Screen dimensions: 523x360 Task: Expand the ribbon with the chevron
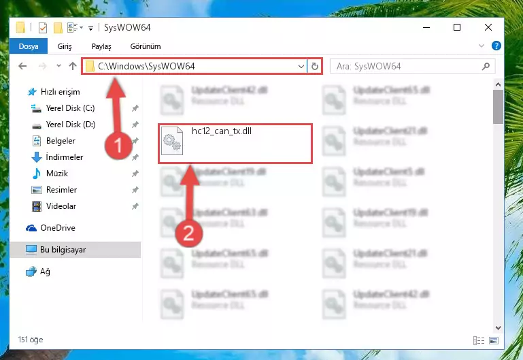coord(482,46)
